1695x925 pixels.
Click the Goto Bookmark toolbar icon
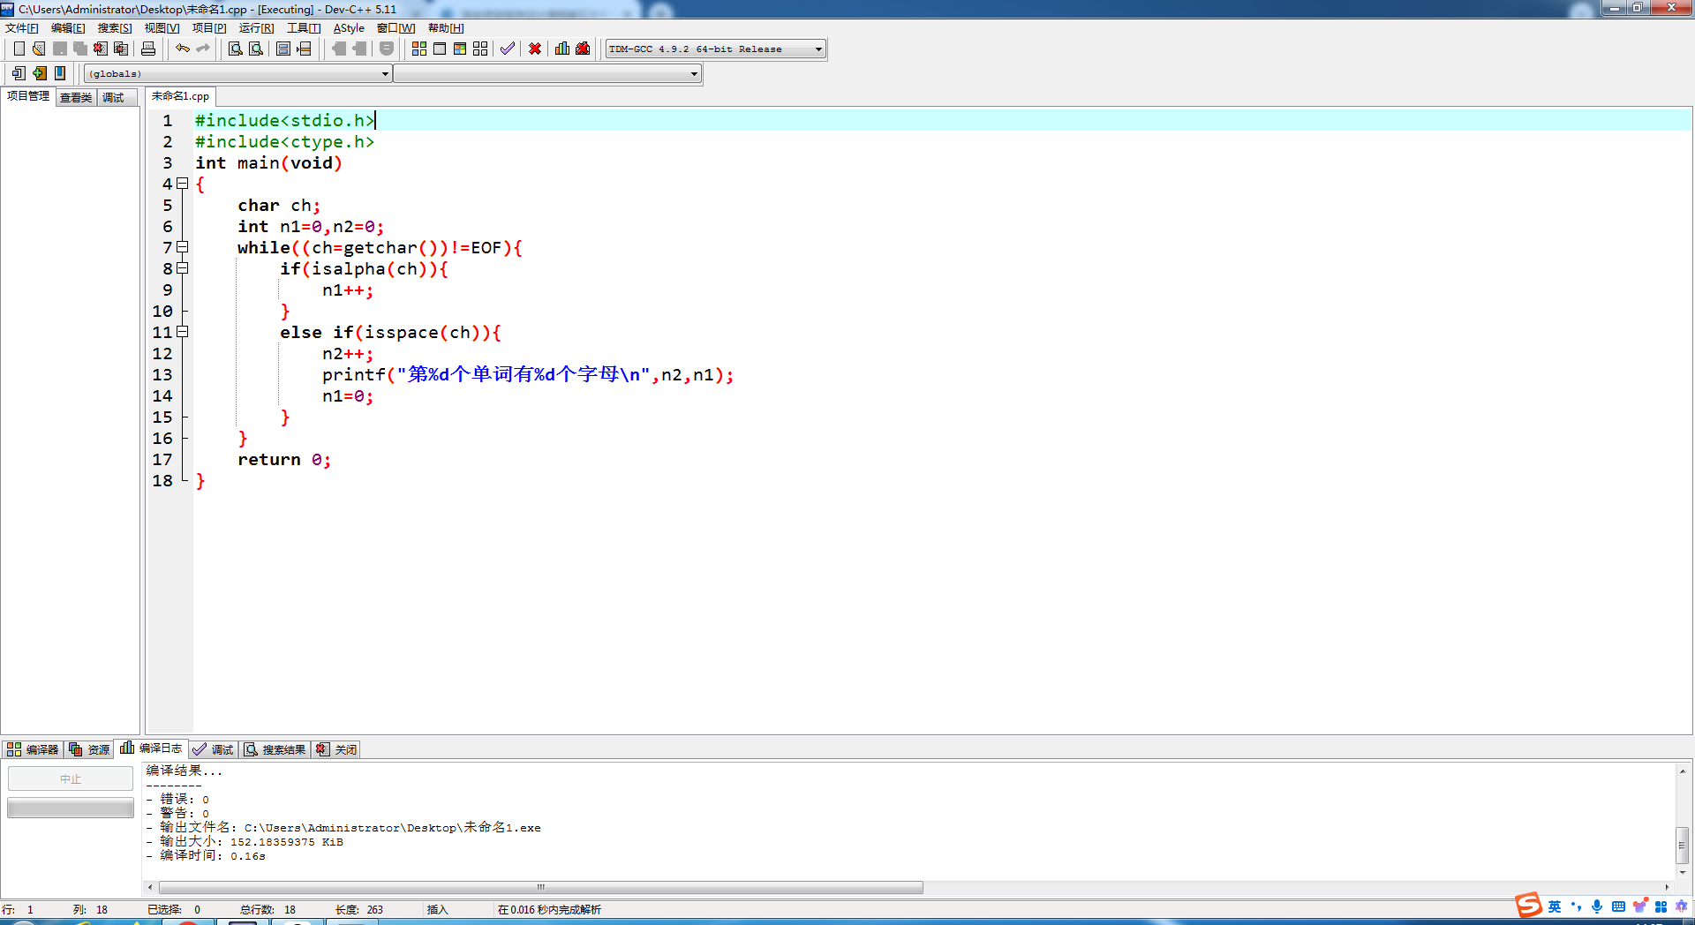(x=59, y=73)
